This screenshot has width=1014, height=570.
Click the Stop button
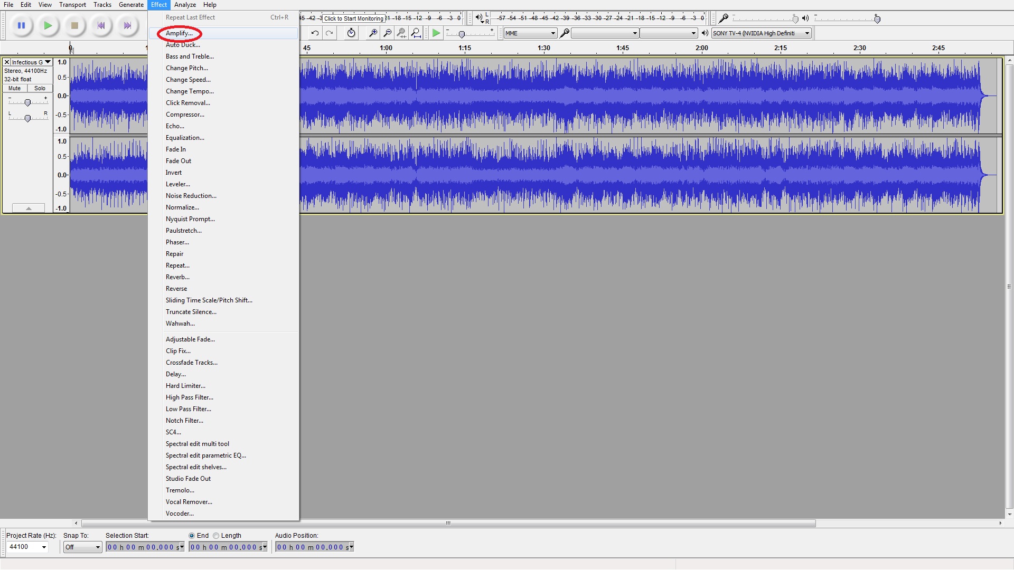pyautogui.click(x=74, y=25)
